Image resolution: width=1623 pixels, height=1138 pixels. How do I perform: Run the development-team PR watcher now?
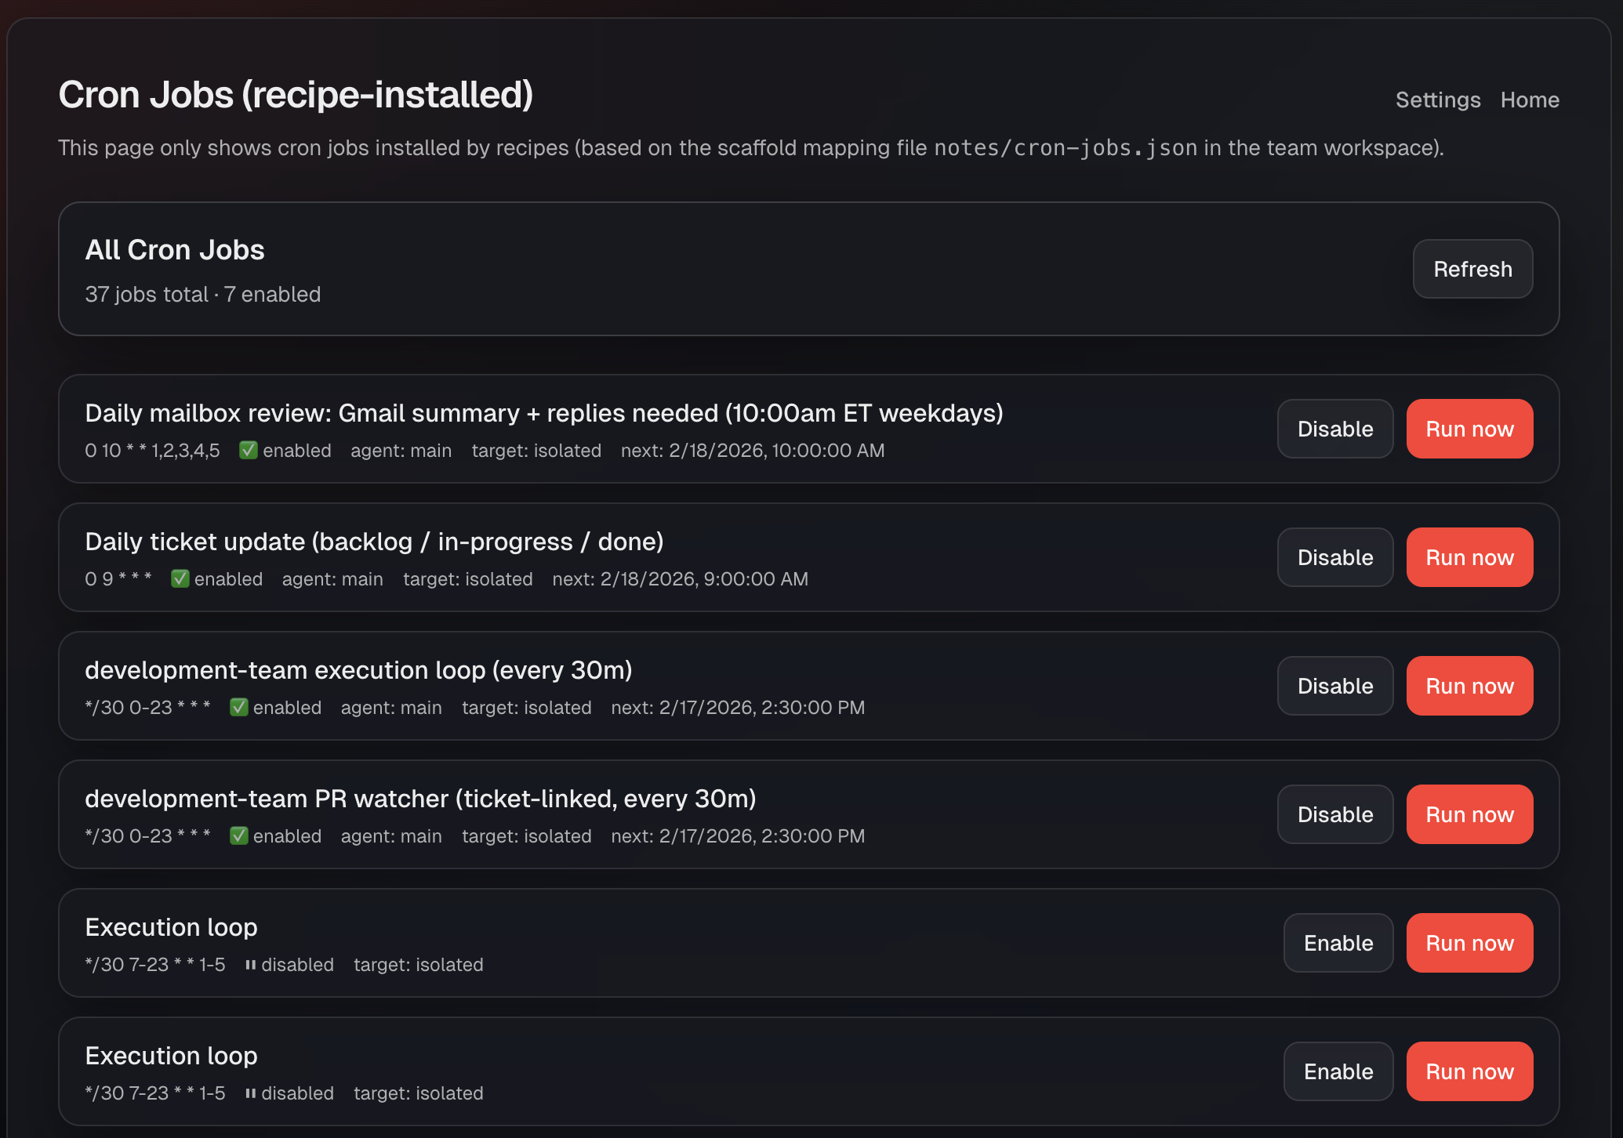(x=1469, y=814)
